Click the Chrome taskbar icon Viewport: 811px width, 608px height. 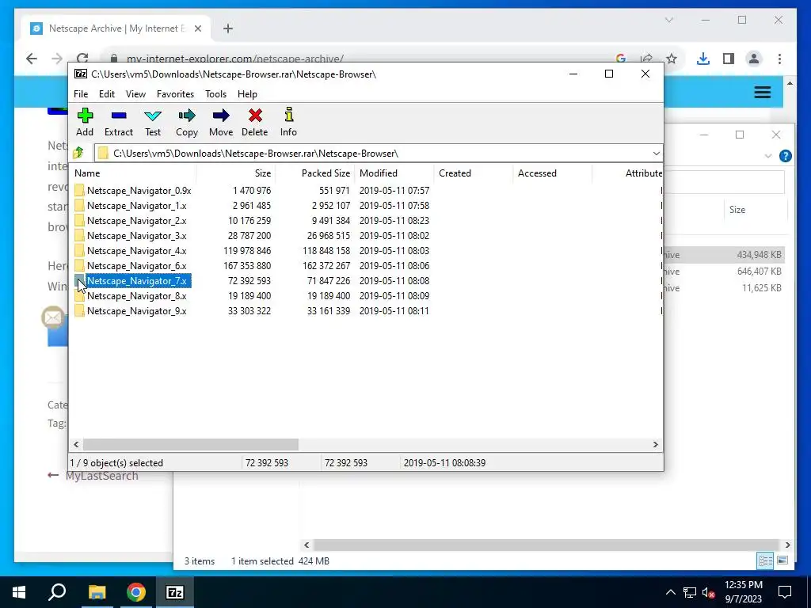pyautogui.click(x=136, y=592)
